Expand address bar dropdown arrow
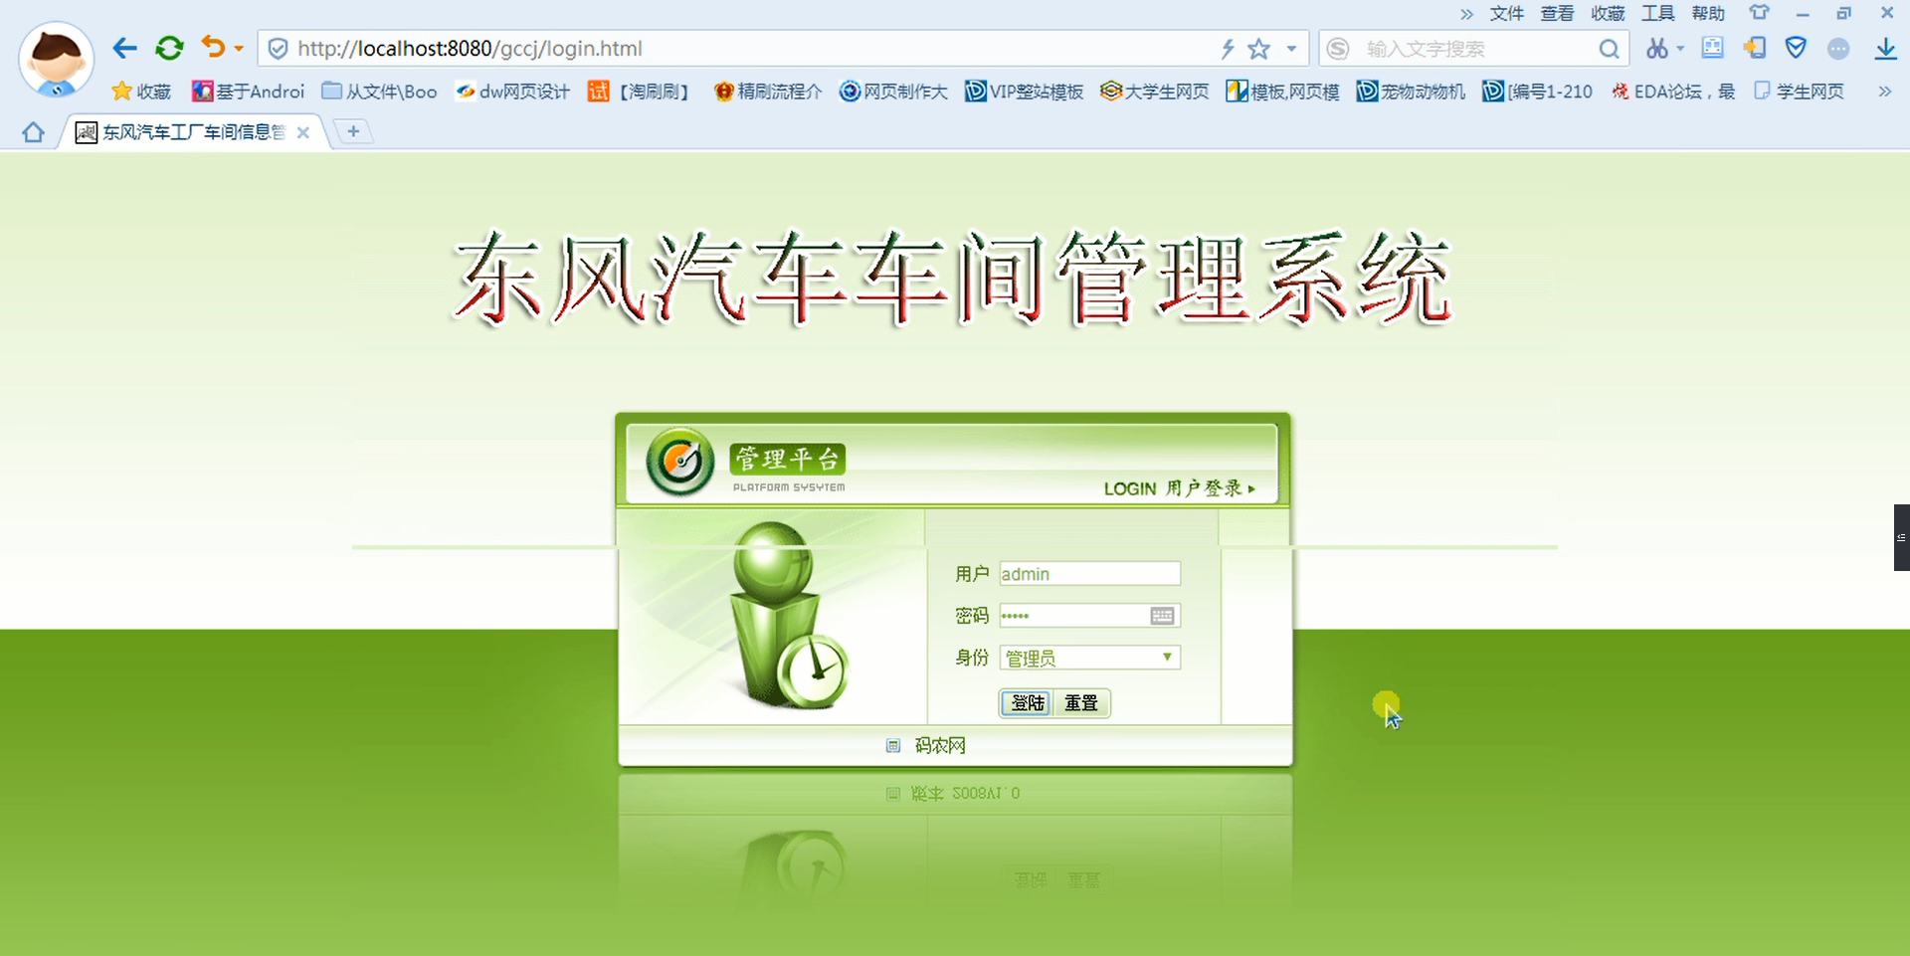Screen dimensions: 1910x956 (1291, 49)
